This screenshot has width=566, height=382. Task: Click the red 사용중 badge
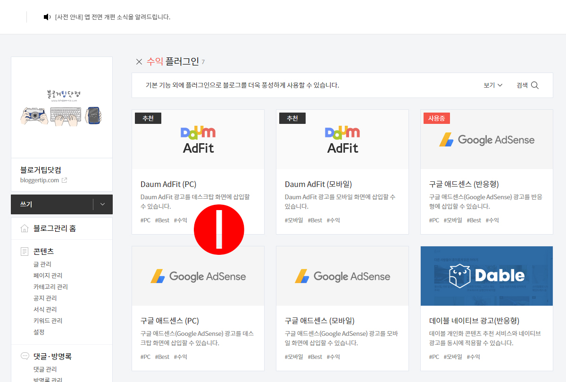tap(437, 118)
